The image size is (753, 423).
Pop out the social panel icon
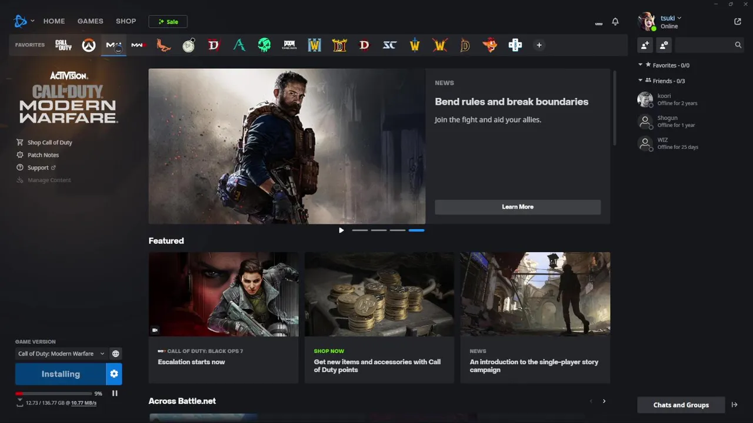(738, 22)
